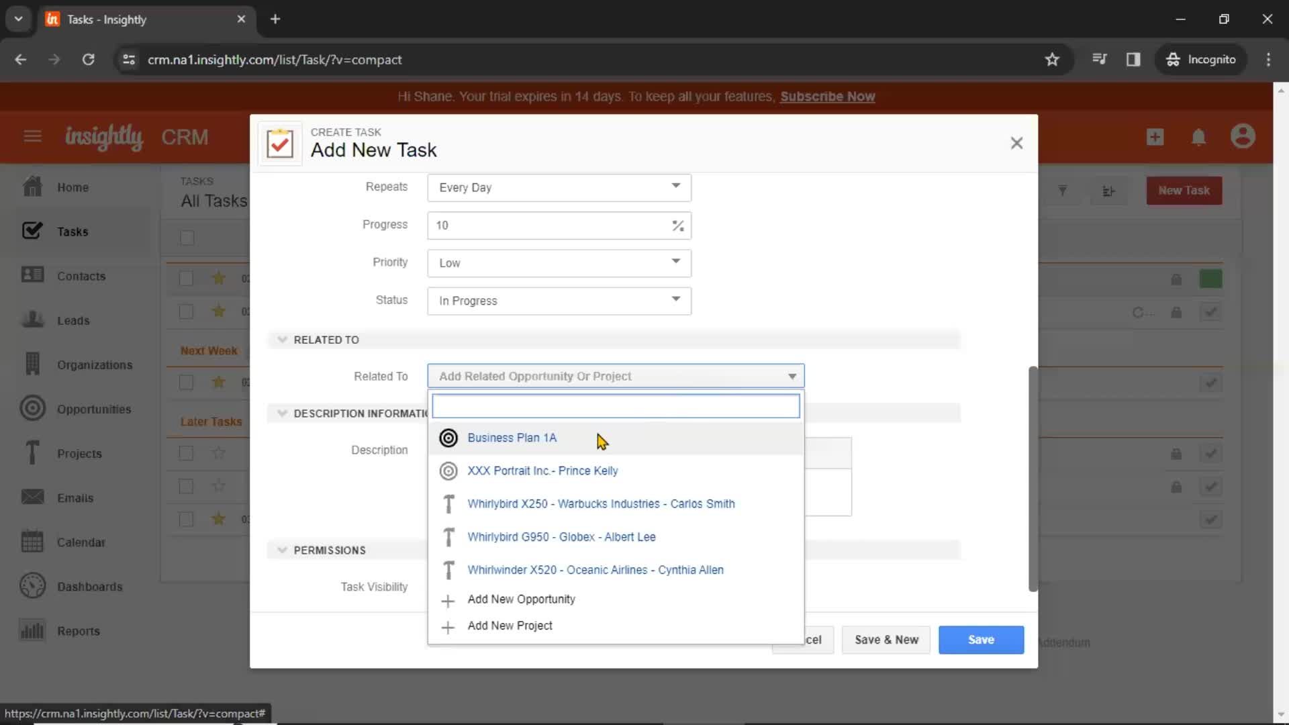
Task: Reload the page
Action: [88, 59]
